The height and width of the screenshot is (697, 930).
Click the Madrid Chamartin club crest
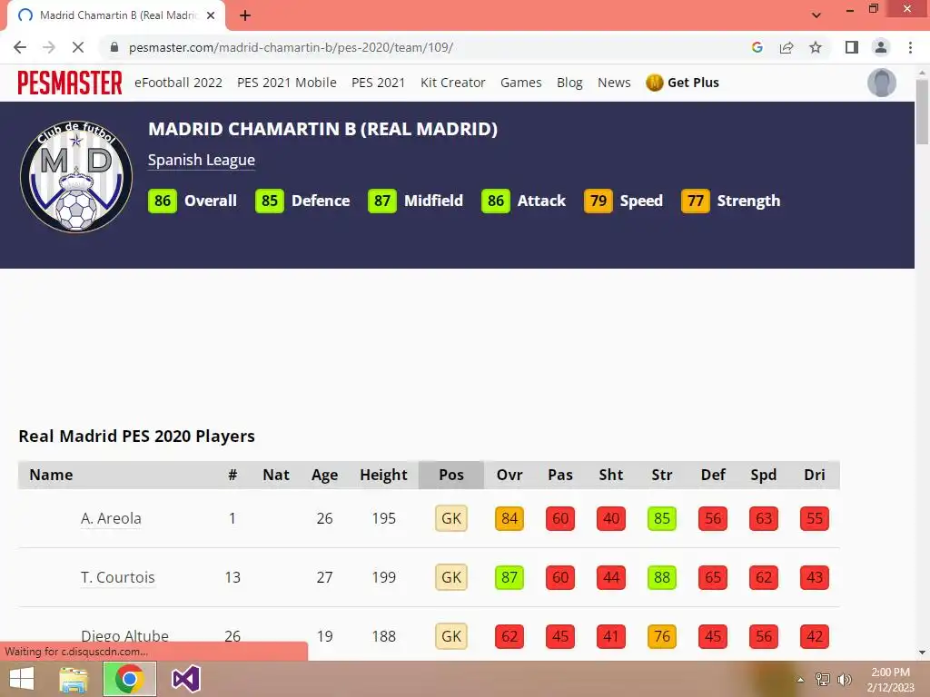(76, 177)
